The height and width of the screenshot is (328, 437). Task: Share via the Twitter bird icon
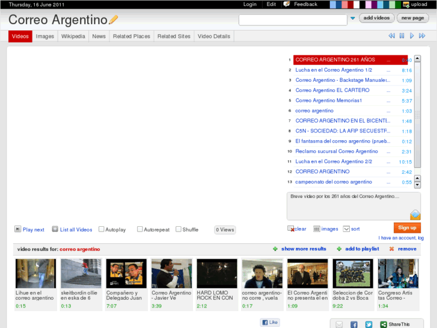368,324
